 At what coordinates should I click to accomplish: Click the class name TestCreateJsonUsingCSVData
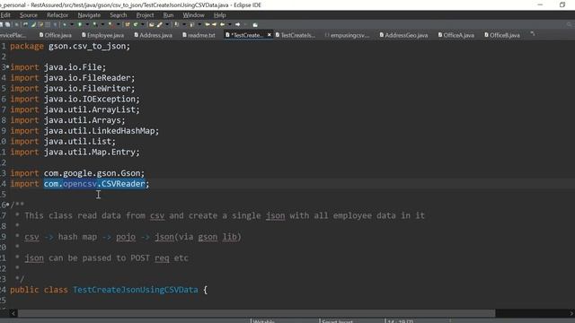tap(136, 290)
